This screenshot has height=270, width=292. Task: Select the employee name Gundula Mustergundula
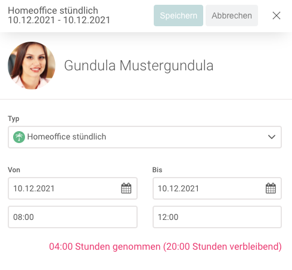(139, 66)
